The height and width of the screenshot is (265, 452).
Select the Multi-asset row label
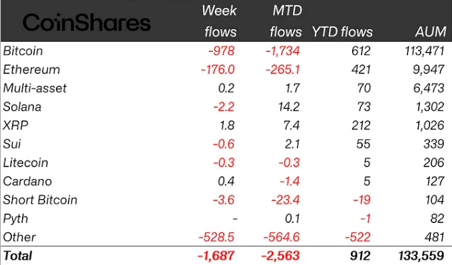35,89
